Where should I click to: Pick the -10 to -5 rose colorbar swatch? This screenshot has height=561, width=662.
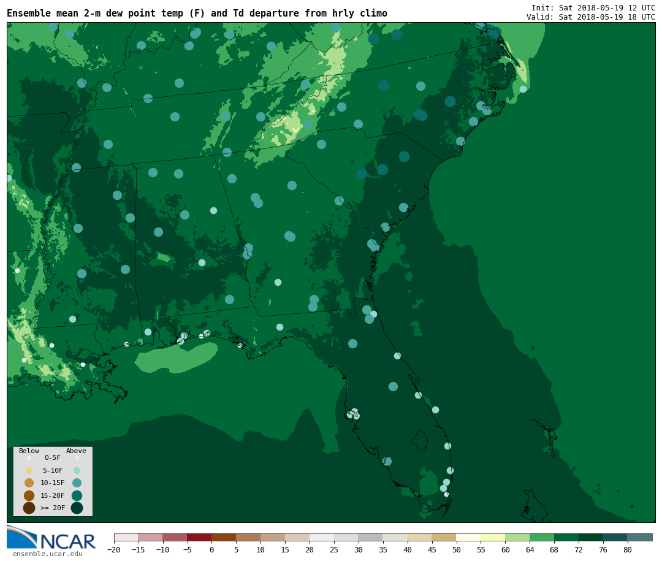(x=175, y=537)
